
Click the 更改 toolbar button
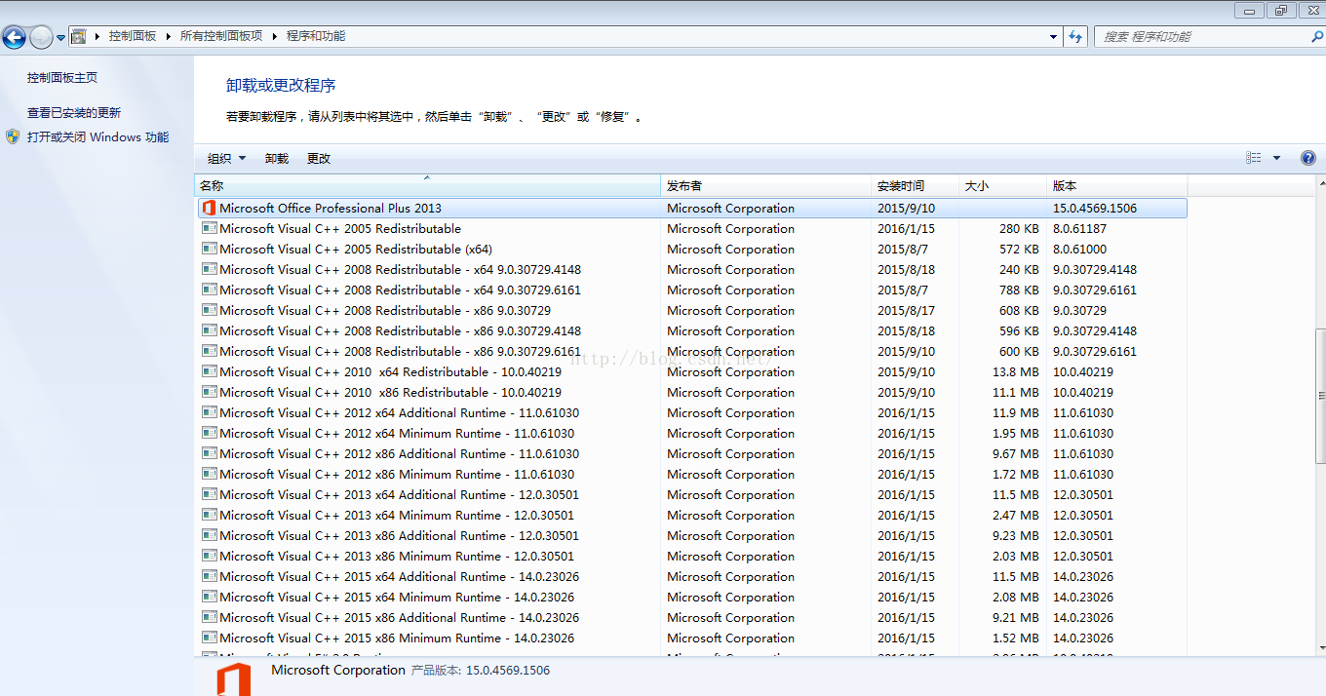tap(319, 158)
